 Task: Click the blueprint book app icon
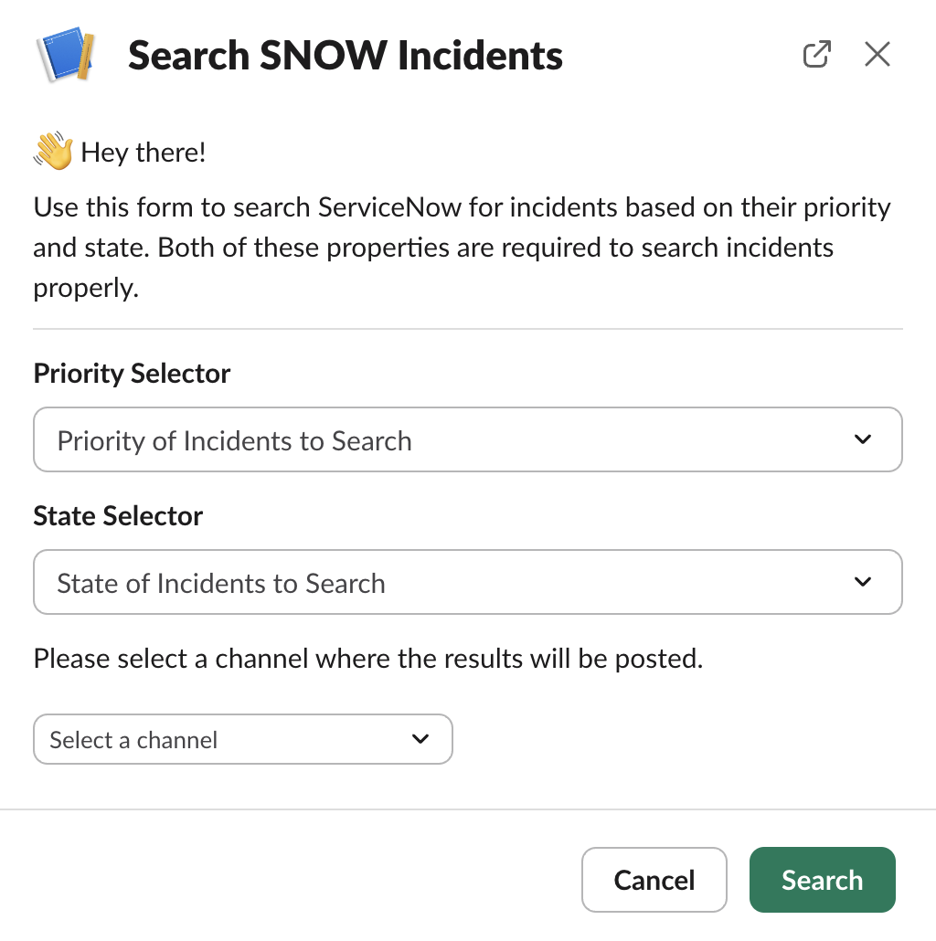tap(65, 56)
